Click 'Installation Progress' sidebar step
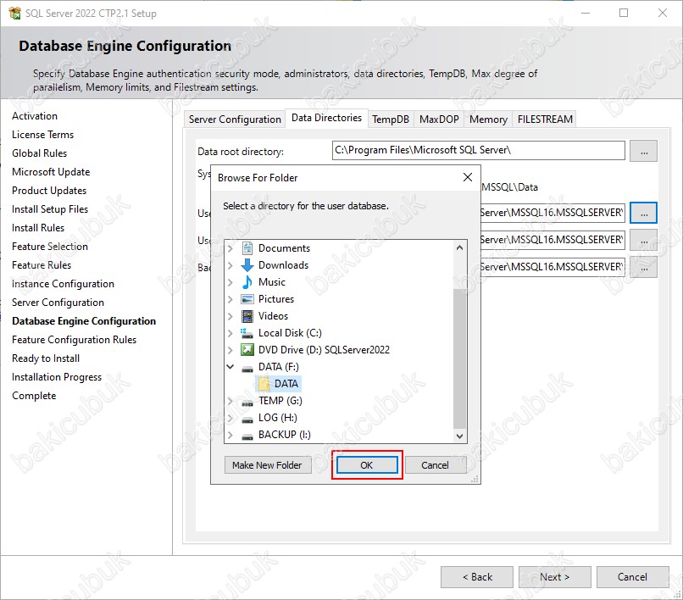Viewport: 683px width, 600px height. [57, 377]
